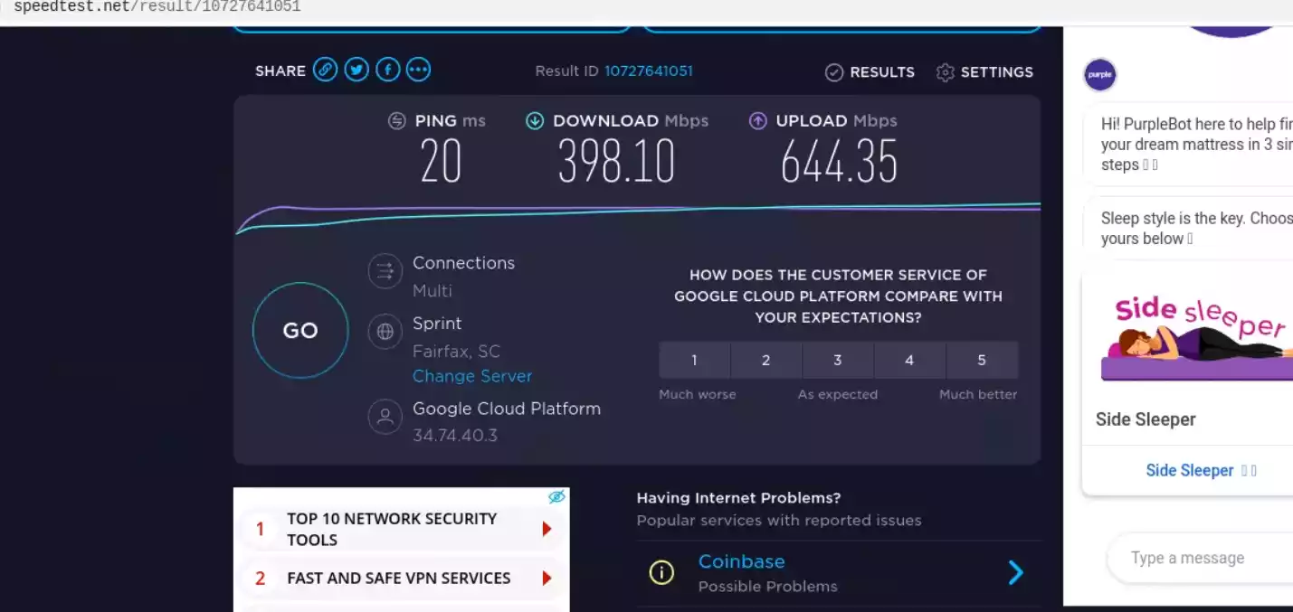Share result on Facebook icon
The height and width of the screenshot is (612, 1293).
pos(388,70)
